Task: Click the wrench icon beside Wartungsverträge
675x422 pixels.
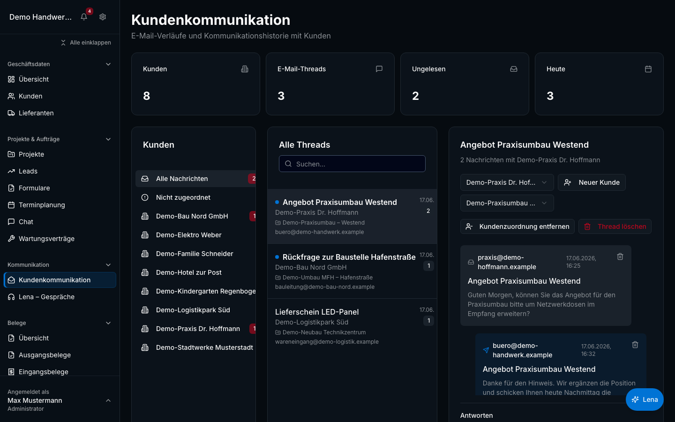Action: (x=11, y=239)
